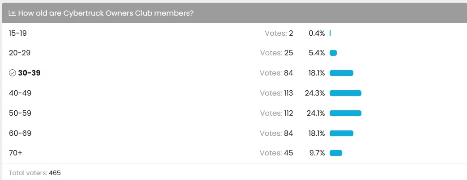Click the checkmark icon beside 30-39
Image resolution: width=467 pixels, height=180 pixels.
(12, 73)
